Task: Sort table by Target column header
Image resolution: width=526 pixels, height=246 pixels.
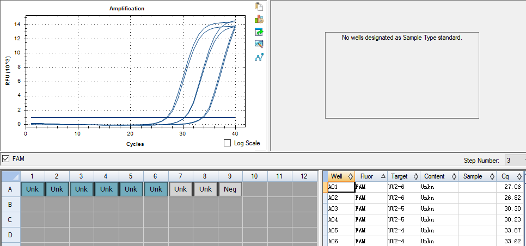Action: click(x=403, y=176)
